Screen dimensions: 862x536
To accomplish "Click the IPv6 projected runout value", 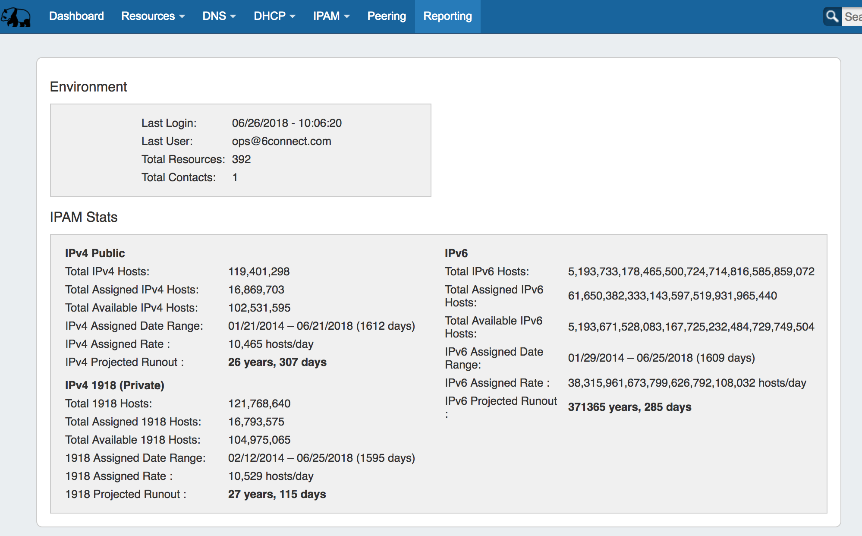I will pyautogui.click(x=629, y=407).
